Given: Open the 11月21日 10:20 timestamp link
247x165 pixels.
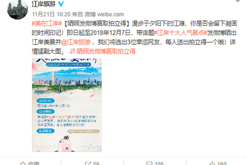Looking at the screenshot, I should click(51, 14).
